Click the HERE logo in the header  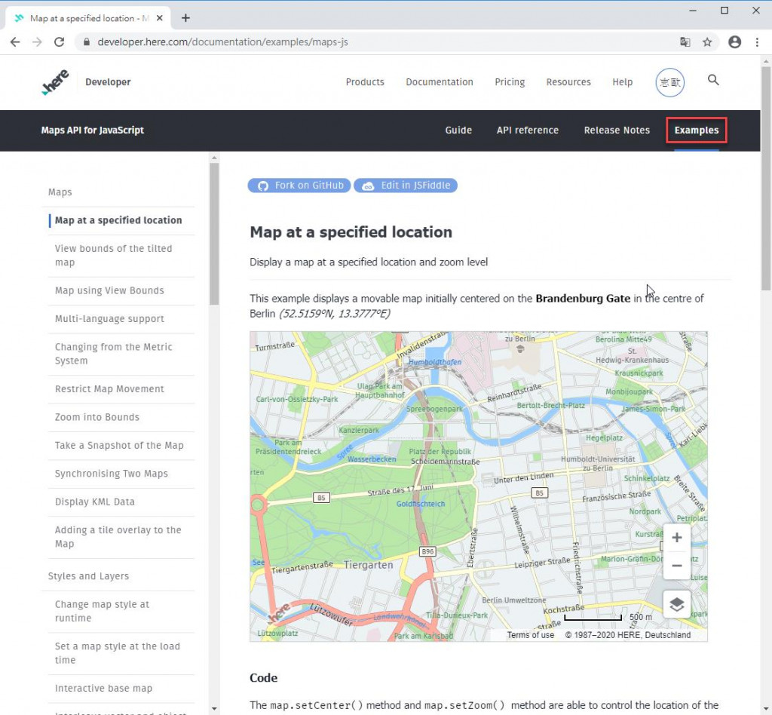[x=55, y=82]
